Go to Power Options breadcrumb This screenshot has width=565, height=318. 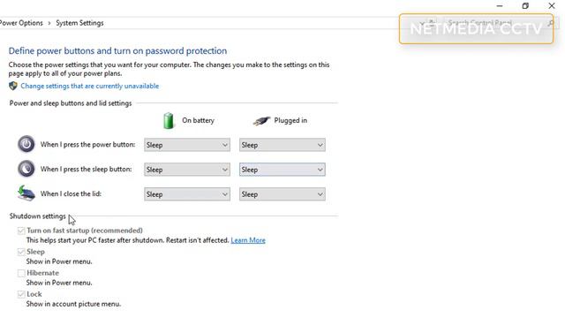tap(21, 23)
